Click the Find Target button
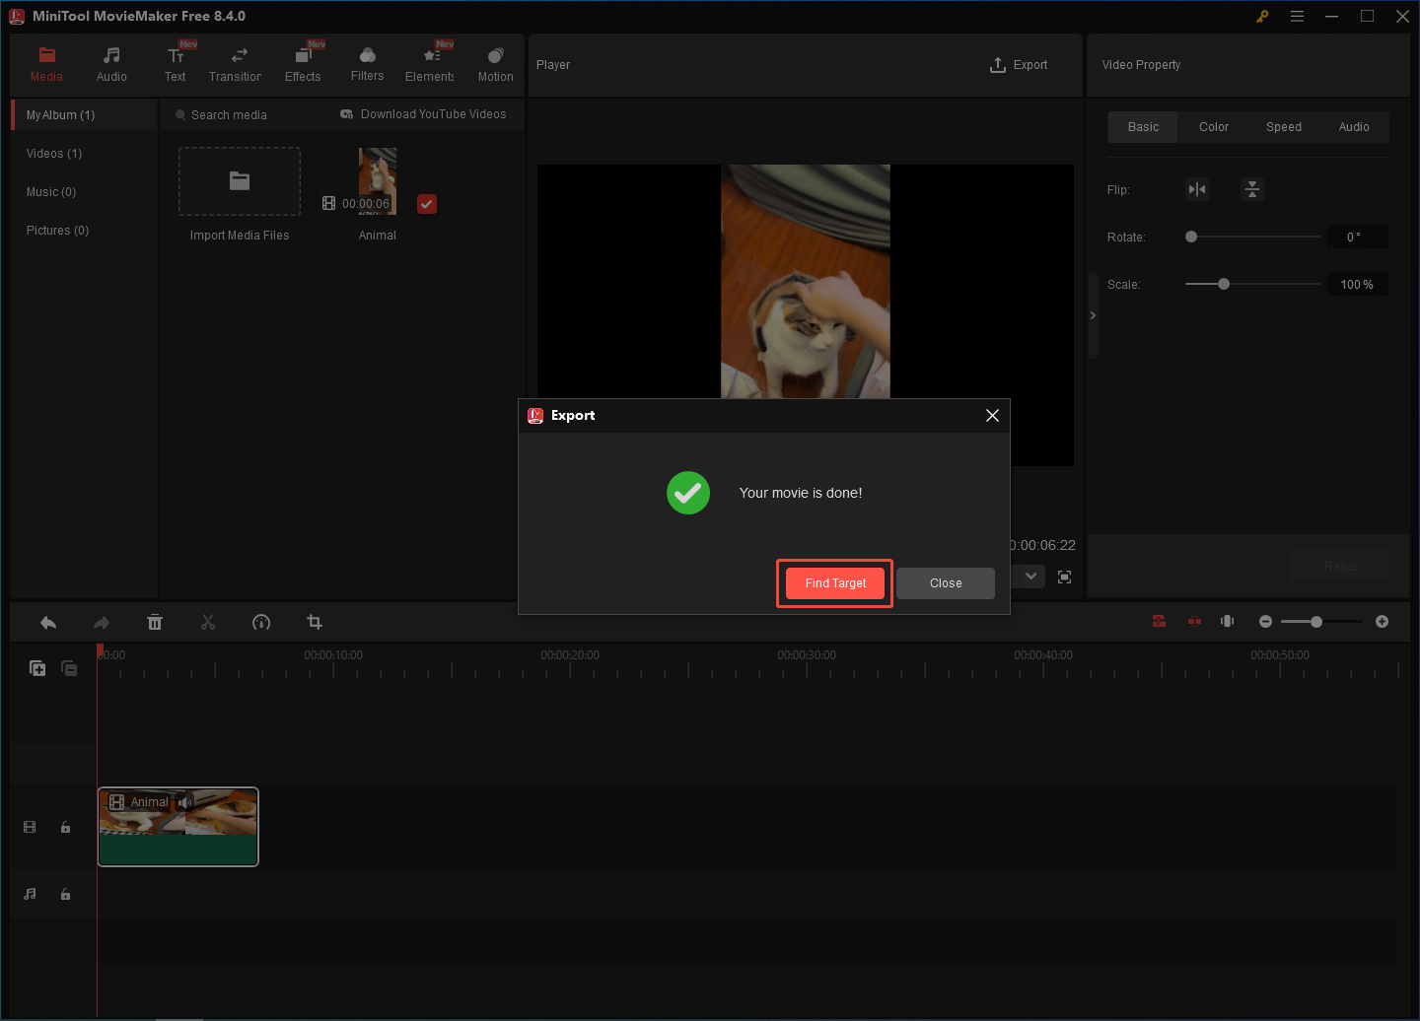Viewport: 1420px width, 1021px height. click(834, 582)
